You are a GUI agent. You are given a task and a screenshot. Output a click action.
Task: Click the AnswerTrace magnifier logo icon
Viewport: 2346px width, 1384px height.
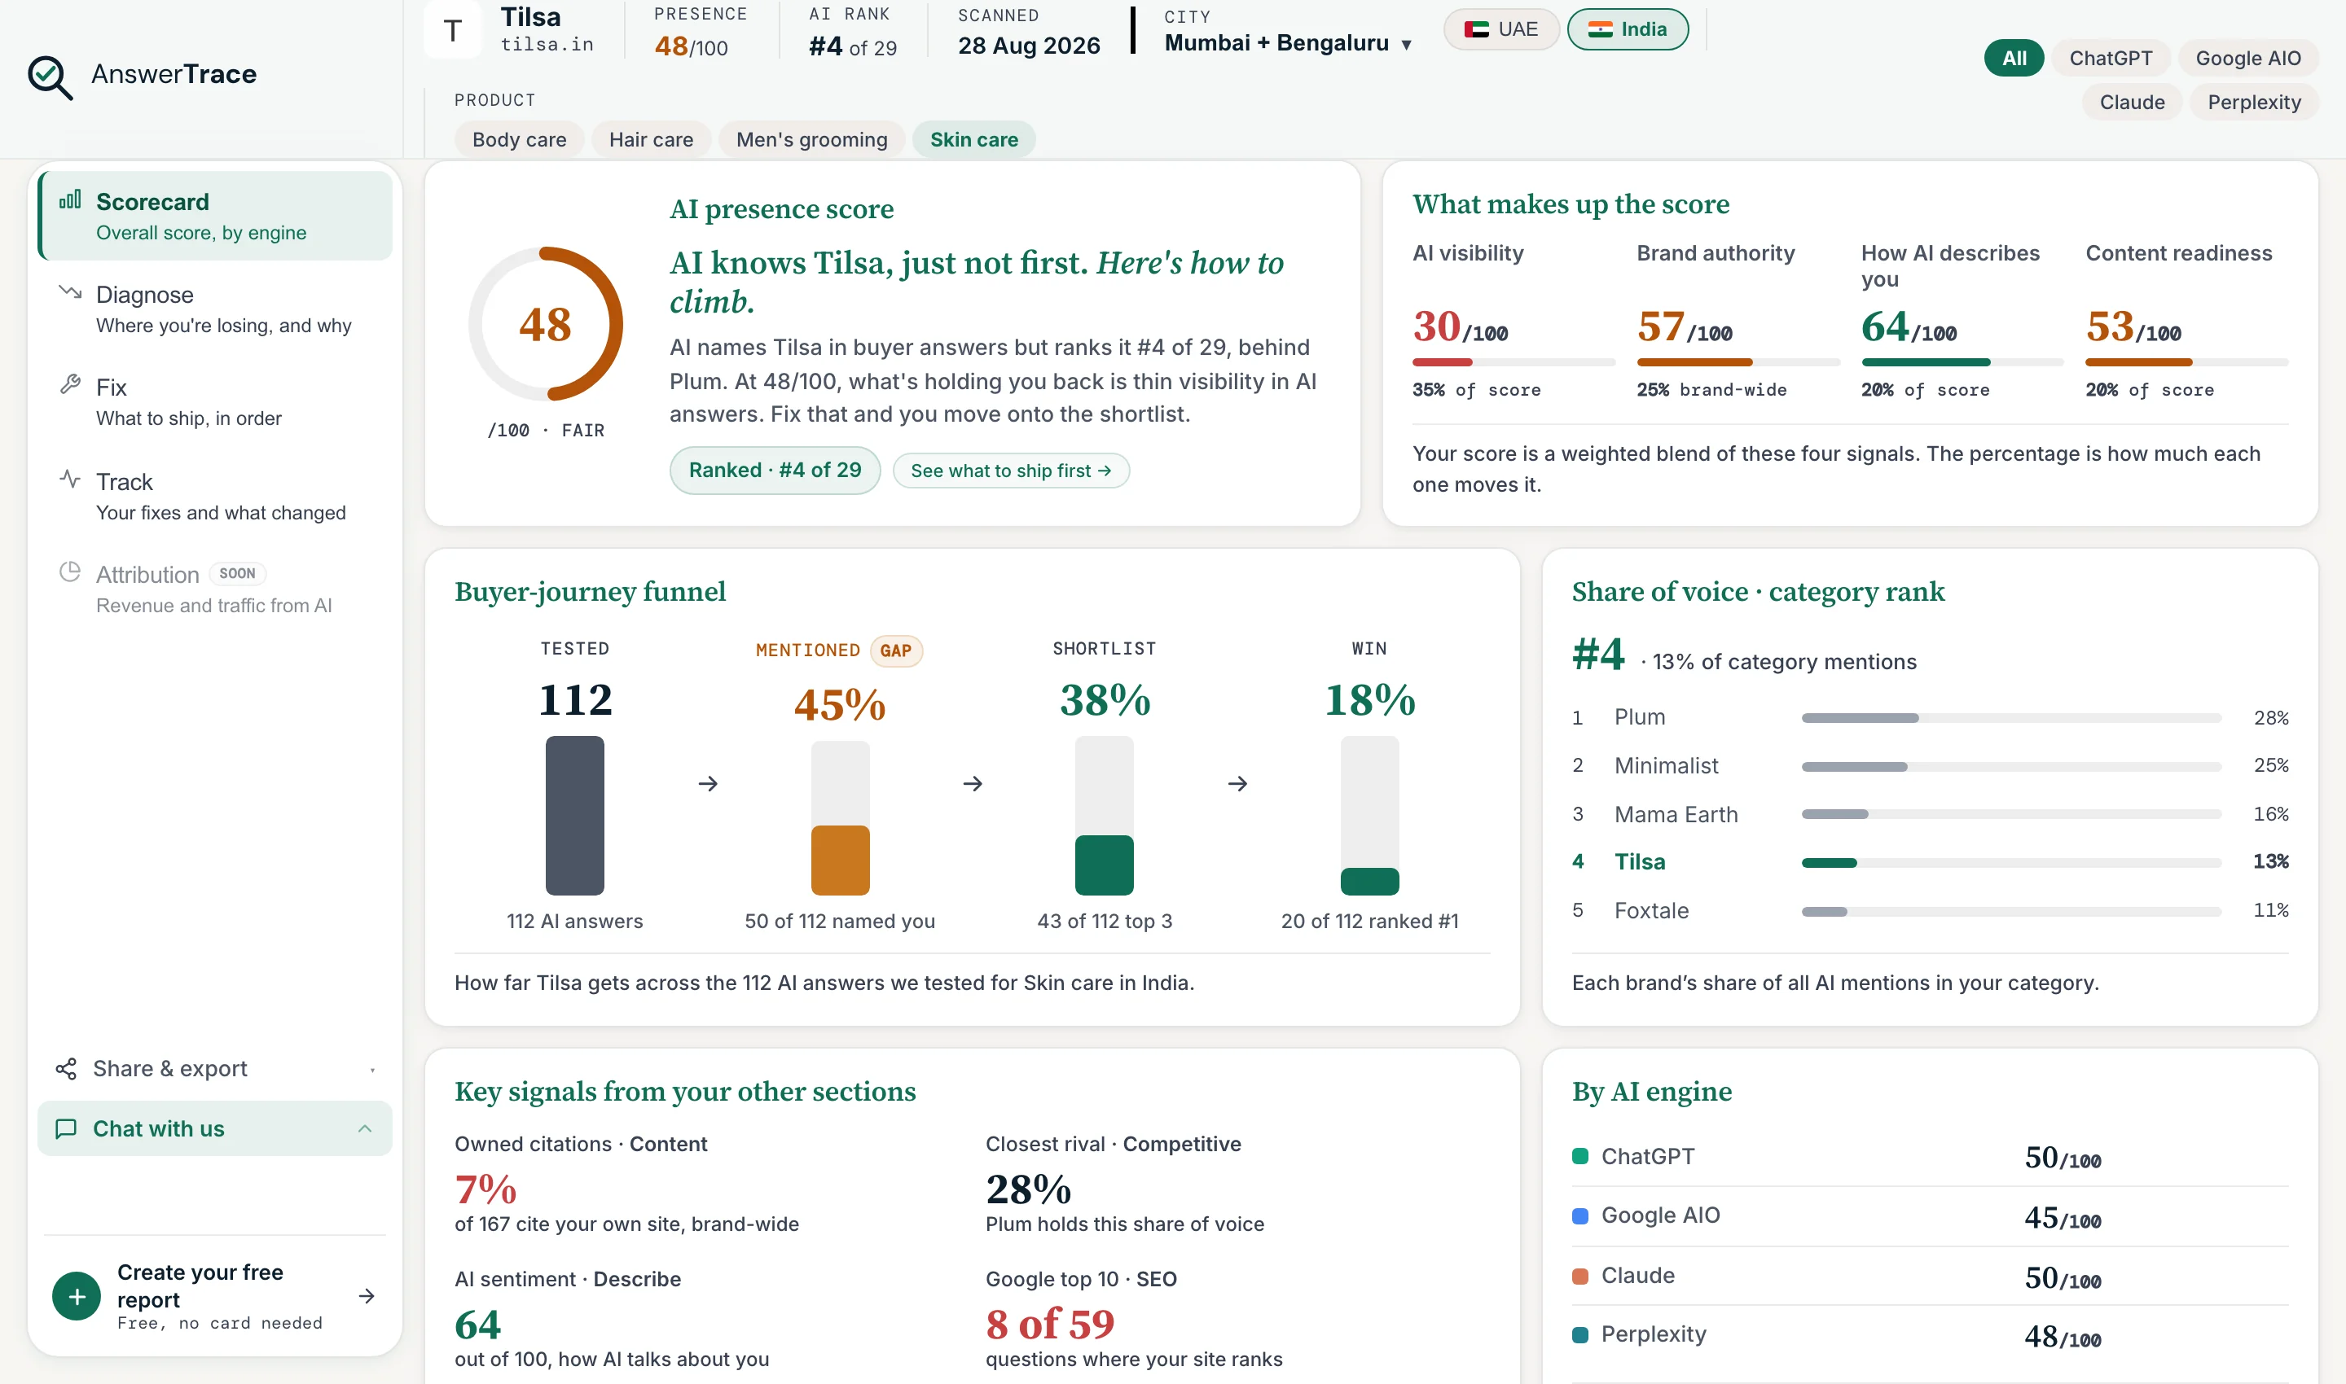(51, 77)
